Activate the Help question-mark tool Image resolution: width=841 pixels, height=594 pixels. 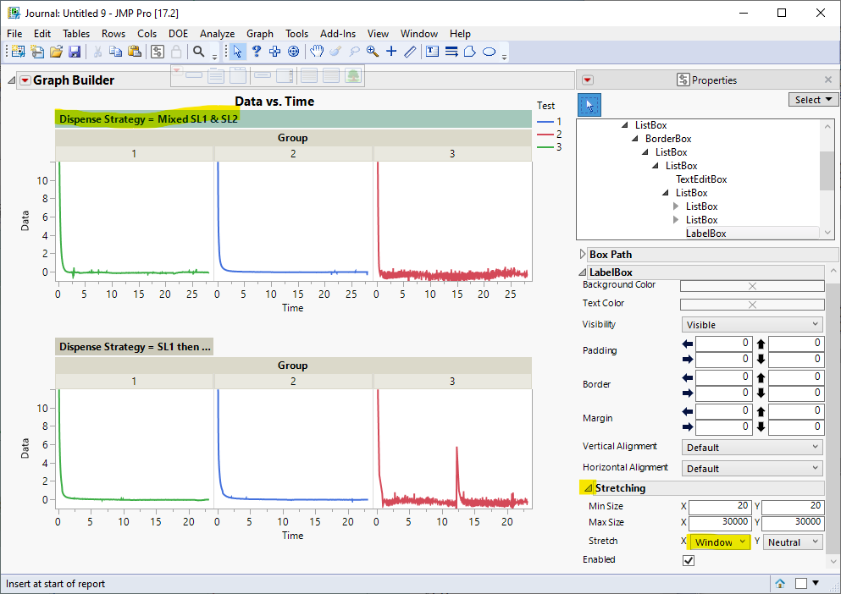point(257,52)
